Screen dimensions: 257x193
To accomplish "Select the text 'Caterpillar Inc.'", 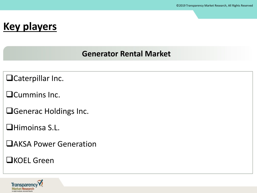I will pos(38,78).
